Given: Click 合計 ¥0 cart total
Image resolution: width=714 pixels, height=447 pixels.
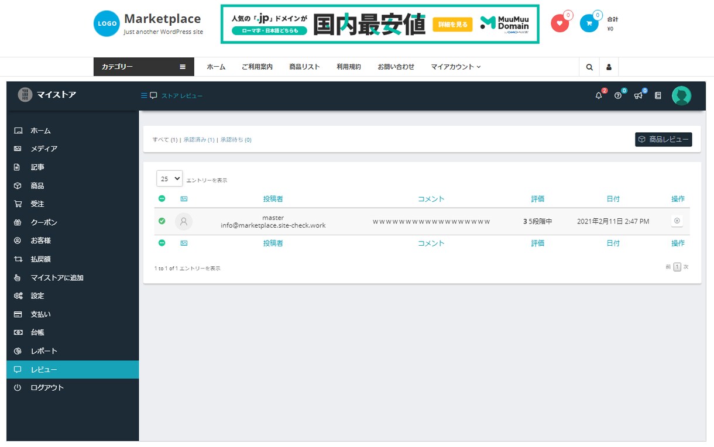Looking at the screenshot, I should coord(612,24).
